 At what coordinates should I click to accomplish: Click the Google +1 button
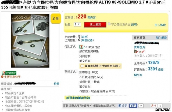pos(153,106)
